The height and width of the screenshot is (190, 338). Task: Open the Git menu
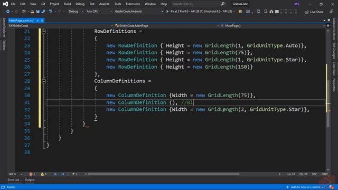pos(43,4)
